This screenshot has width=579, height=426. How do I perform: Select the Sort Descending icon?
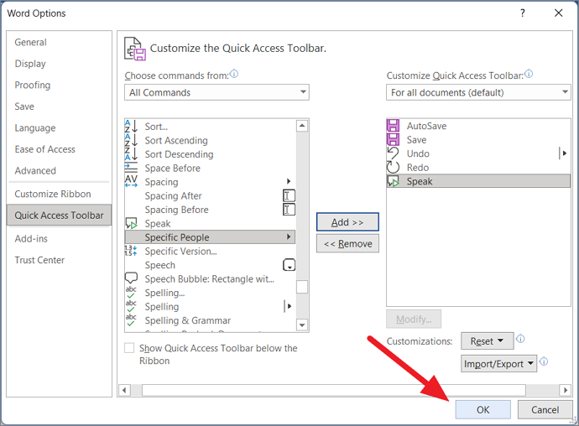[x=131, y=154]
